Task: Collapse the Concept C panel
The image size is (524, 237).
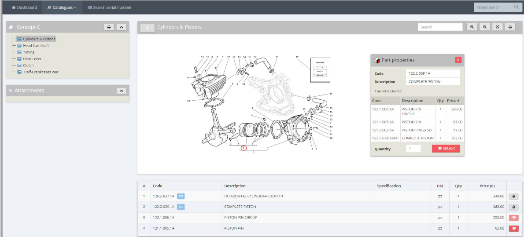Action: coord(121,27)
